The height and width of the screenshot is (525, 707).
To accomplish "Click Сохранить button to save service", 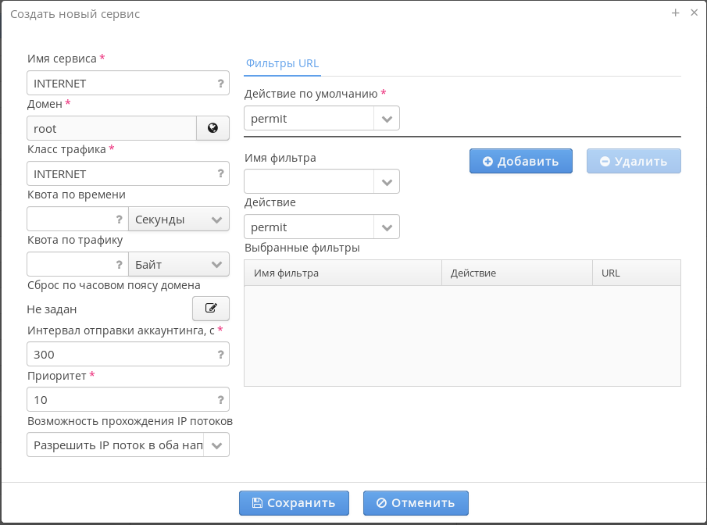I will (x=293, y=503).
